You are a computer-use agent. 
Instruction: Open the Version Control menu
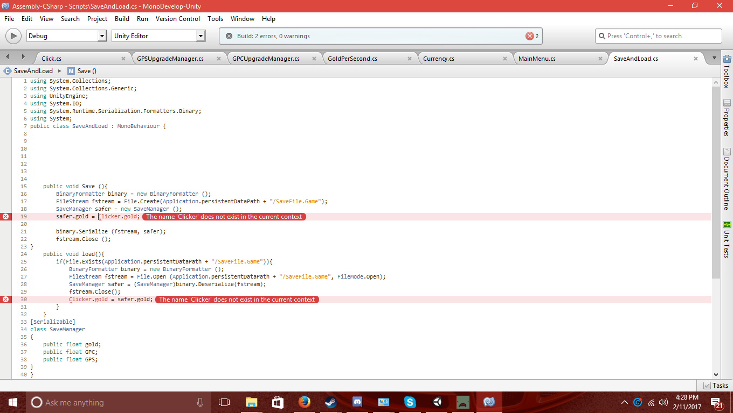[x=178, y=18]
